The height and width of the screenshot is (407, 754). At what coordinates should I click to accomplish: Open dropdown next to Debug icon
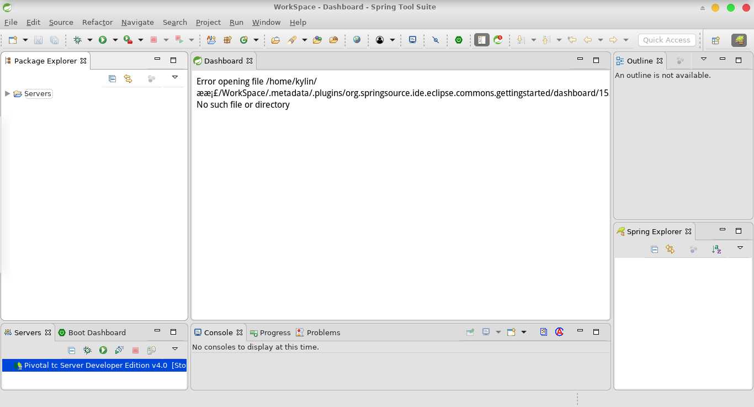tap(89, 40)
